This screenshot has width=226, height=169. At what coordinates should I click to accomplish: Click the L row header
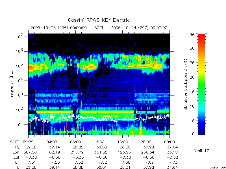18,167
